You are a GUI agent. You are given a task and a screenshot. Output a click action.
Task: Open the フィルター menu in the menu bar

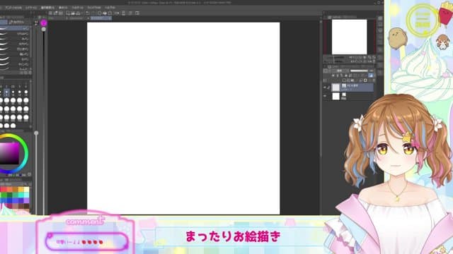pos(77,8)
